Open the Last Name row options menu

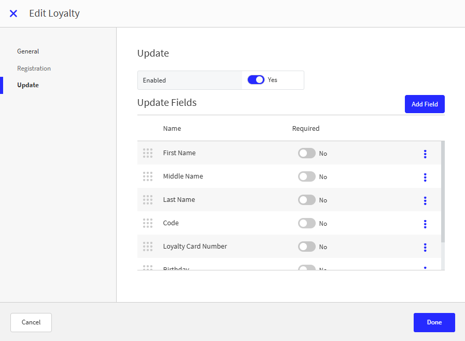point(425,200)
